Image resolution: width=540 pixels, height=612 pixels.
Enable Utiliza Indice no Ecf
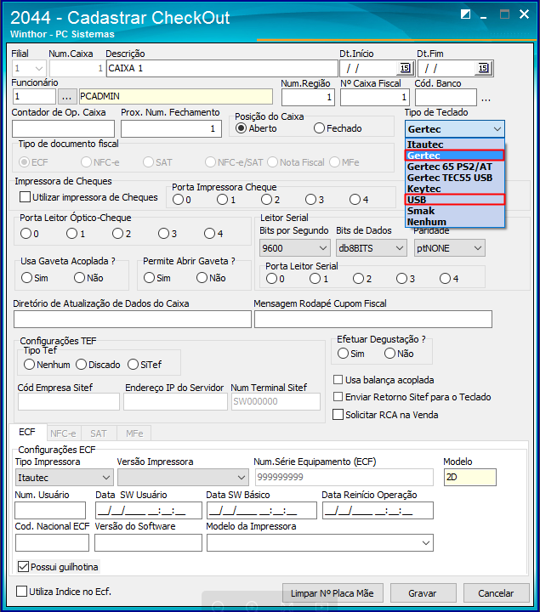coord(22,591)
